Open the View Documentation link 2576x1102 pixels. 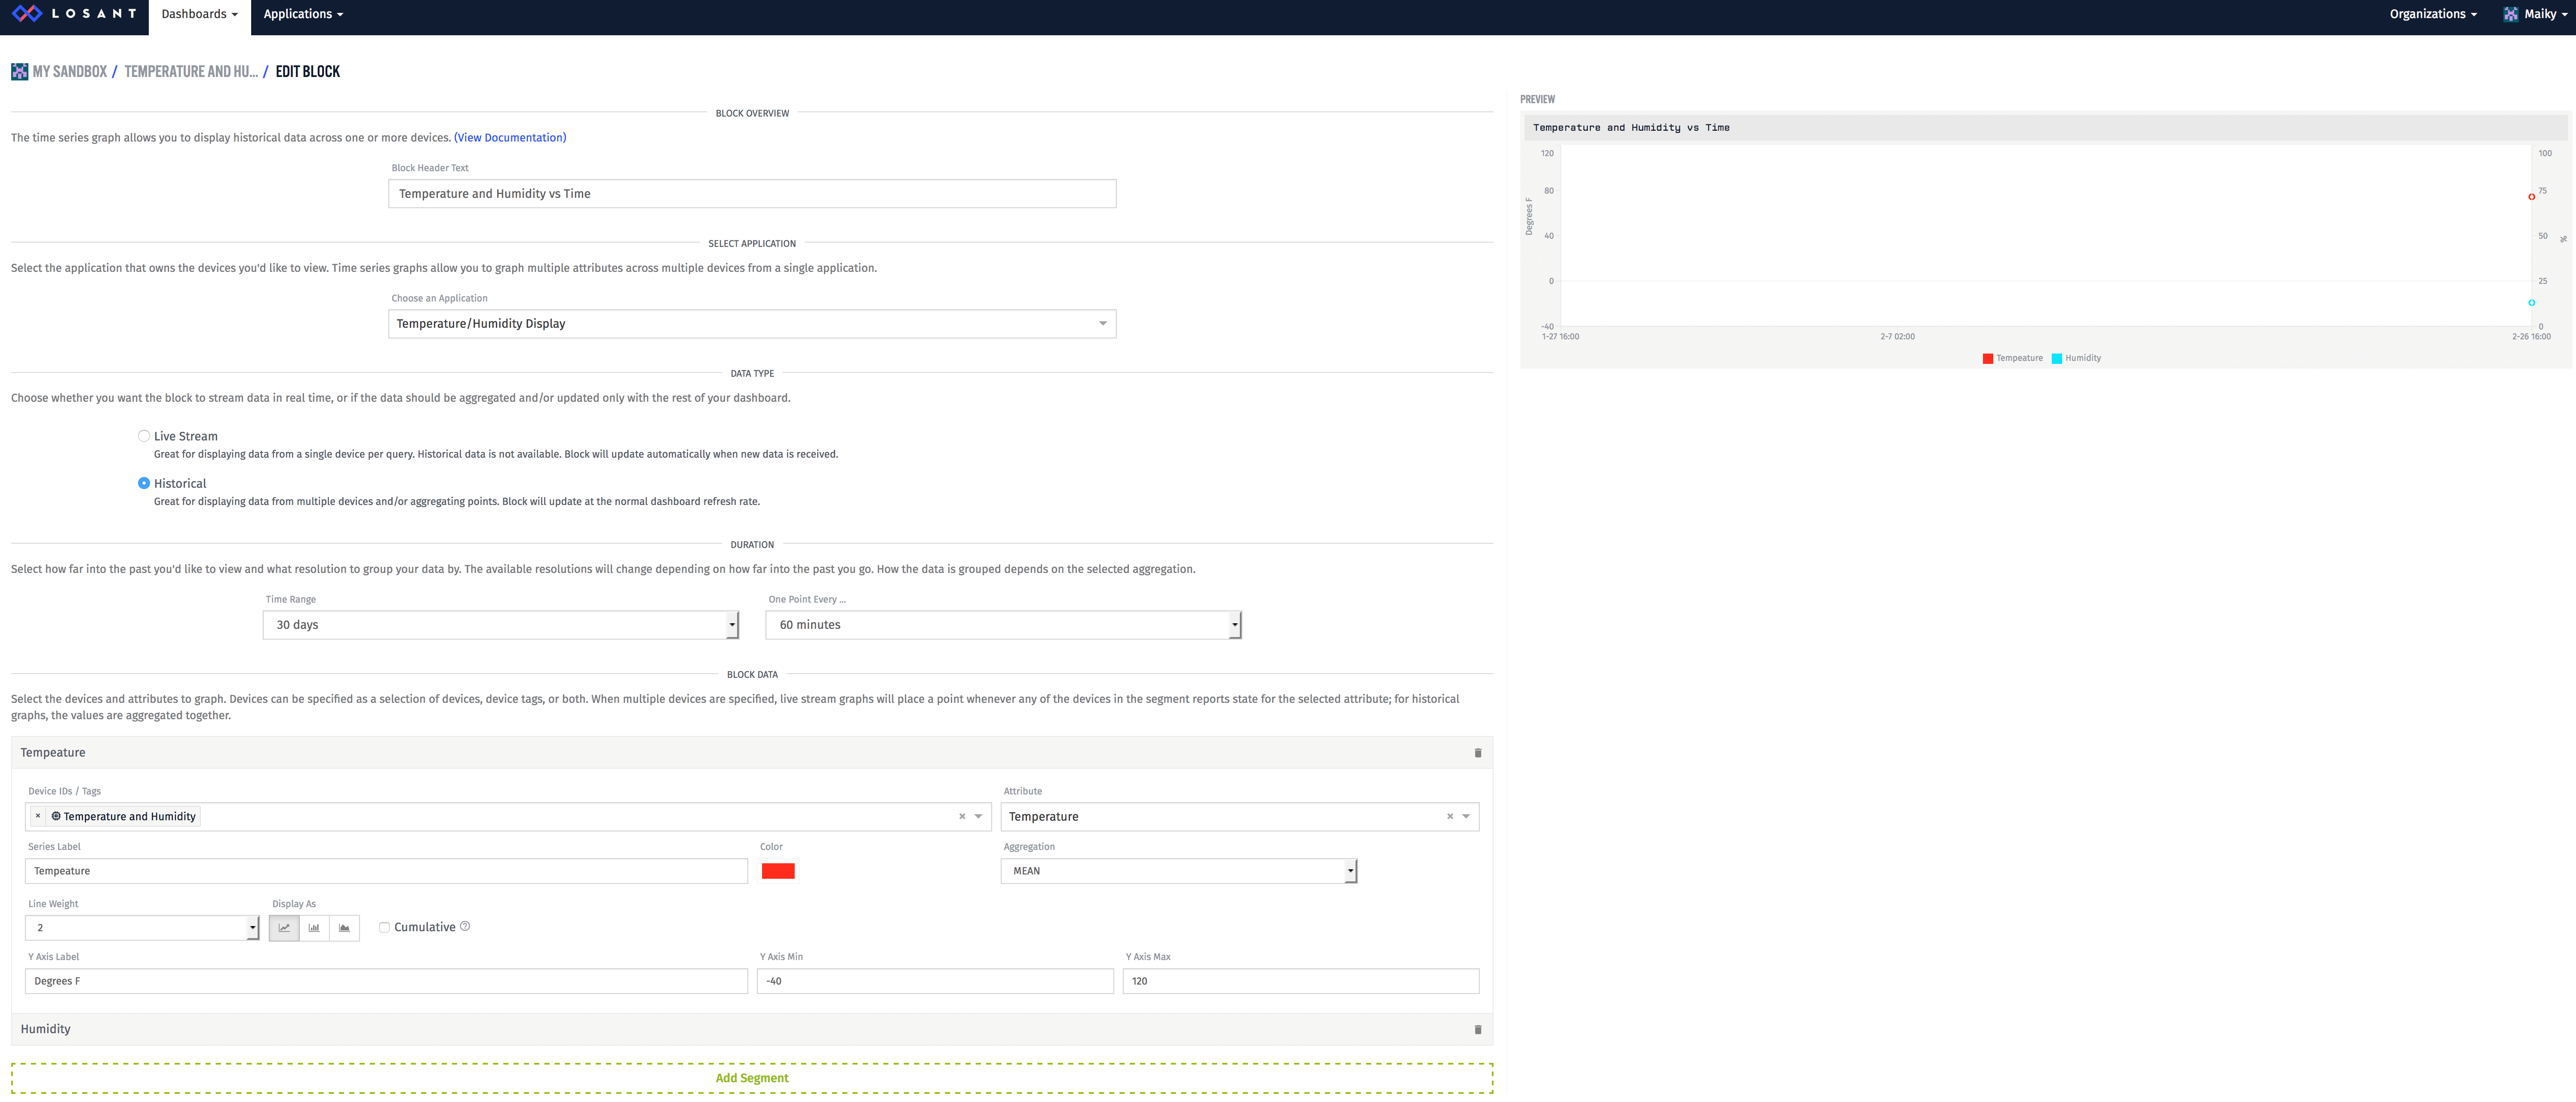click(510, 138)
